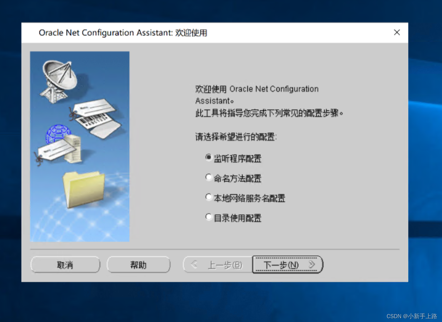The height and width of the screenshot is (322, 442).
Task: Click the Oracle wizard illustration banner
Action: [80, 146]
